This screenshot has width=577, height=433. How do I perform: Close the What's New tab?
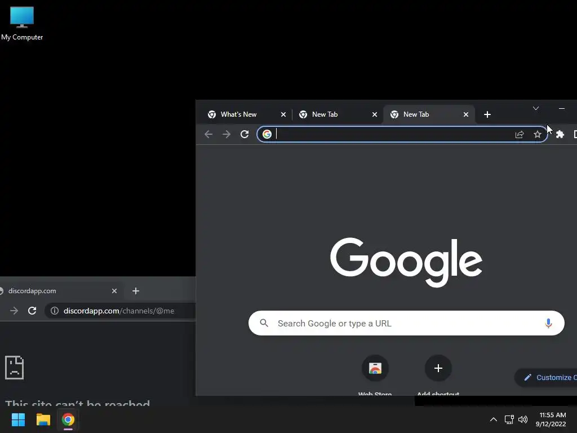pyautogui.click(x=283, y=114)
